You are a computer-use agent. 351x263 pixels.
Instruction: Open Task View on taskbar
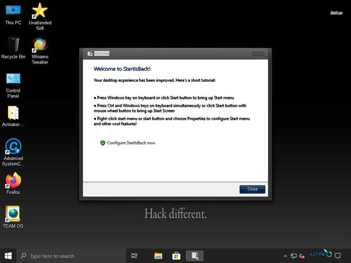click(x=134, y=256)
